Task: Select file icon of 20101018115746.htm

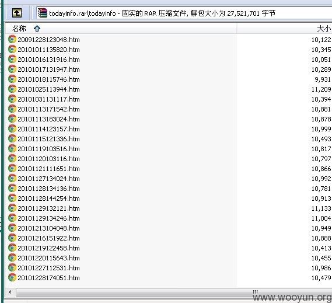Action: tap(12, 79)
